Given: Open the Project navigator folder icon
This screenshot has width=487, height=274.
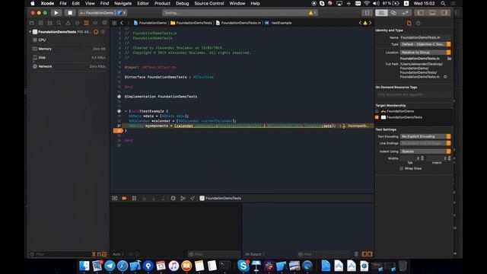Looking at the screenshot, I should point(32,23).
